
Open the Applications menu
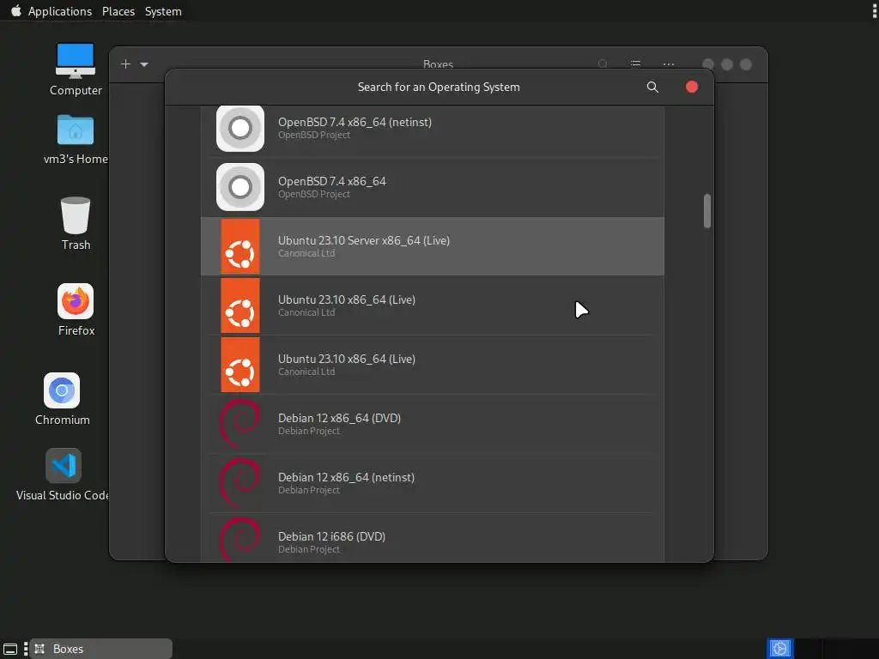click(x=60, y=11)
